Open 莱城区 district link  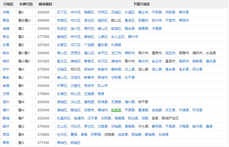[62, 143]
